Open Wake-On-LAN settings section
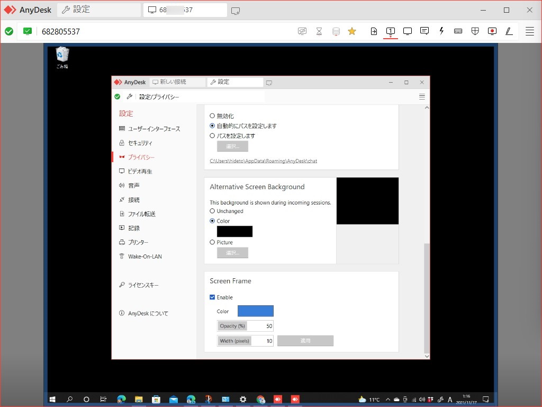The image size is (542, 407). (x=140, y=256)
